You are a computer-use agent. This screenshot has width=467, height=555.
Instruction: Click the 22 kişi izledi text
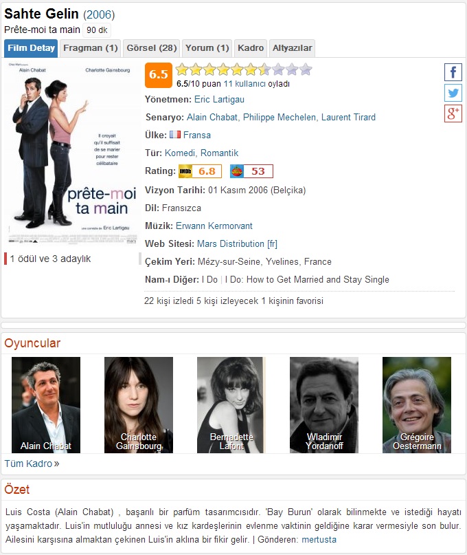pos(169,301)
